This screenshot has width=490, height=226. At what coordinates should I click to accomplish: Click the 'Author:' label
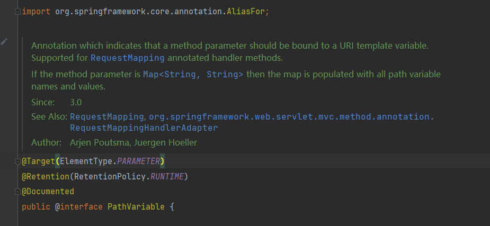coord(46,143)
